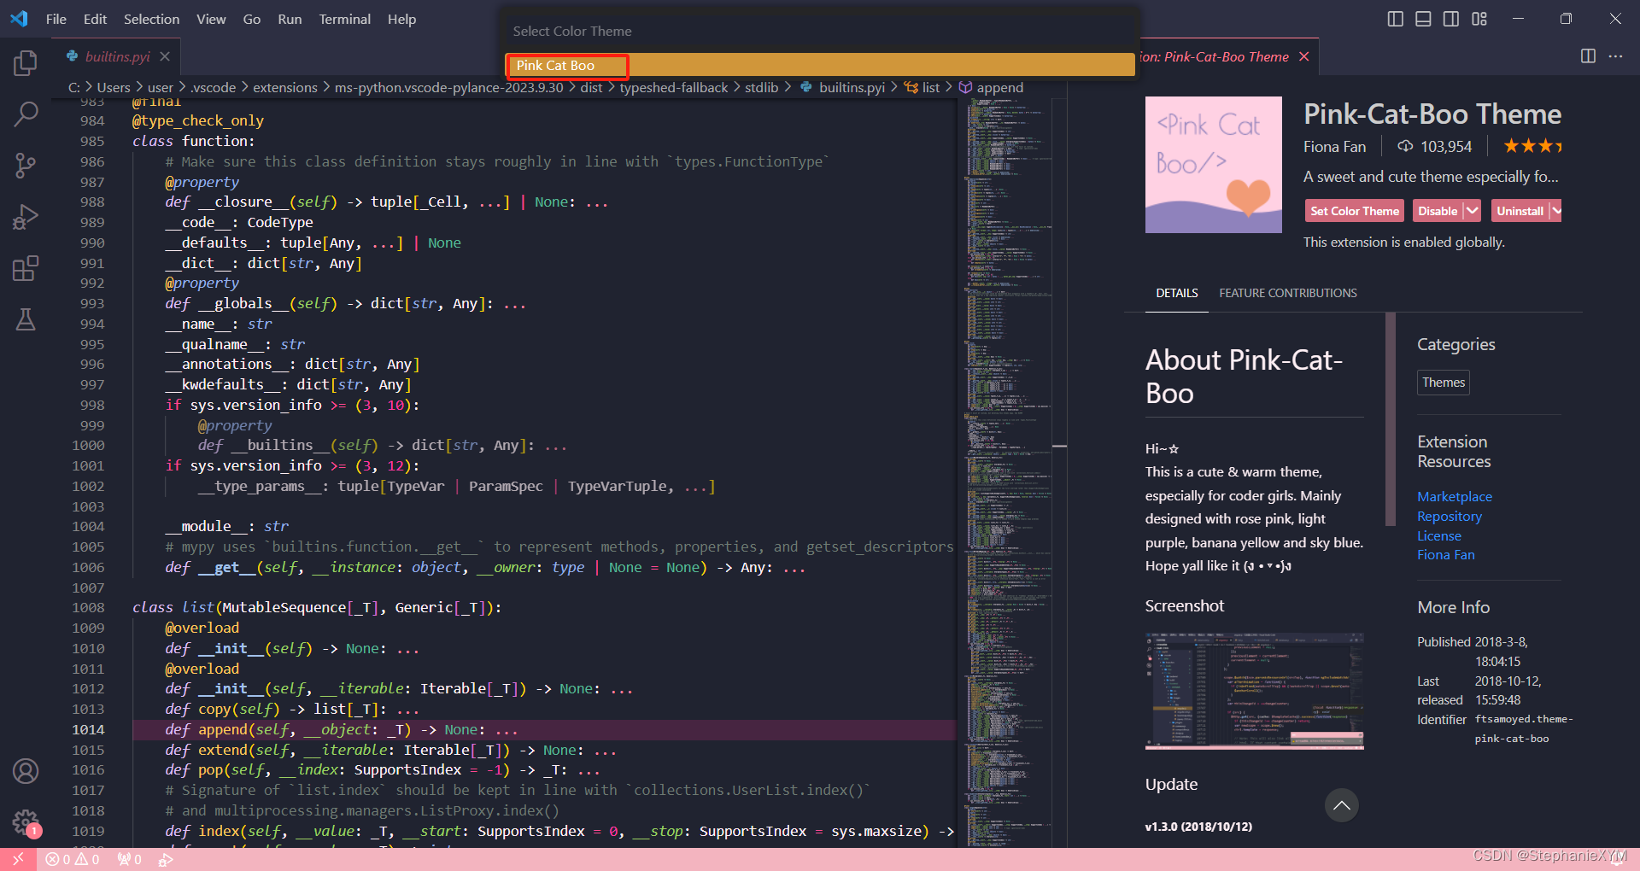Open the Manage gear icon
This screenshot has width=1640, height=871.
pyautogui.click(x=26, y=822)
